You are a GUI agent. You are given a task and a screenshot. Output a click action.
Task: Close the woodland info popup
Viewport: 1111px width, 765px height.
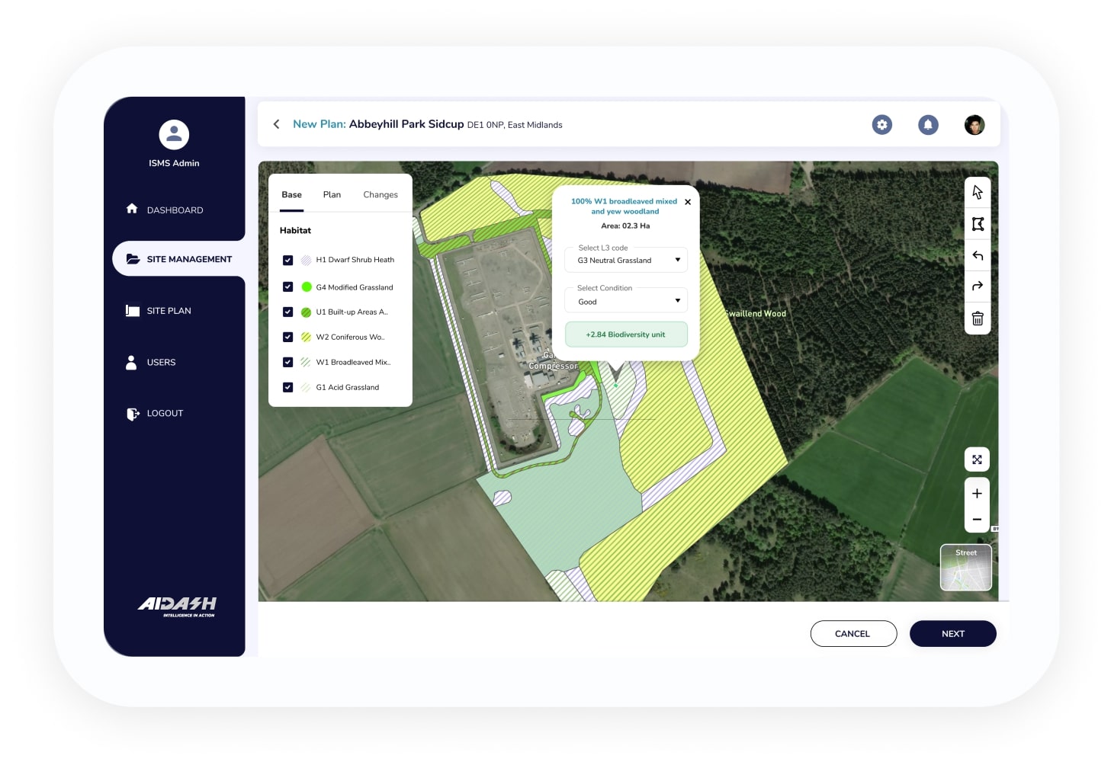[x=688, y=202]
